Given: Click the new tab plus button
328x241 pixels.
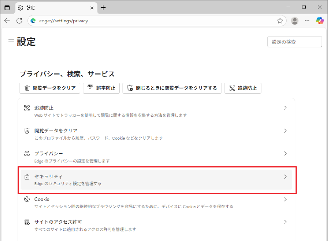Looking at the screenshot, I should [x=103, y=7].
